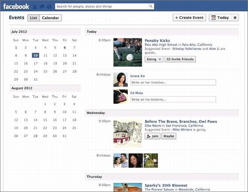Select July 31 in calendar

click(x=35, y=79)
